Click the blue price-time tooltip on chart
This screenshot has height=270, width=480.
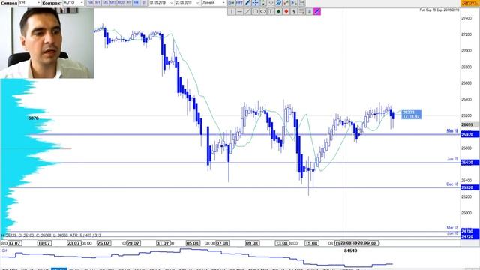click(x=412, y=115)
